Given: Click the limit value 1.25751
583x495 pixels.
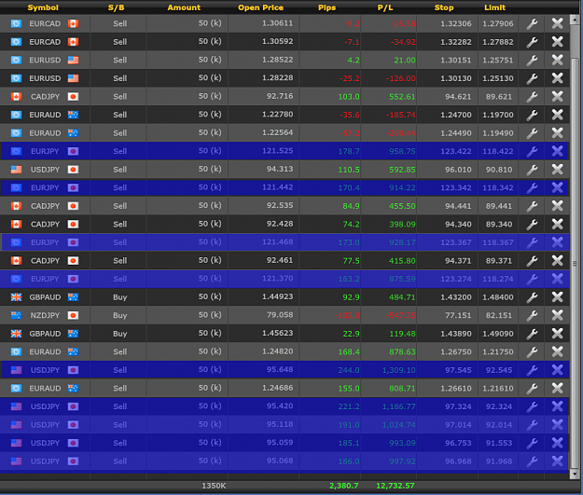Looking at the screenshot, I should (x=498, y=61).
